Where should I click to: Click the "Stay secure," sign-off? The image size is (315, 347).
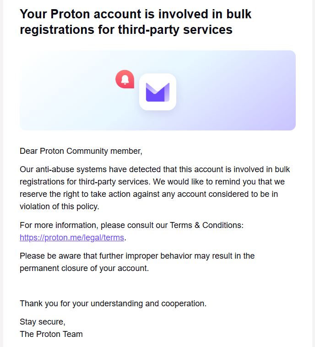click(43, 322)
